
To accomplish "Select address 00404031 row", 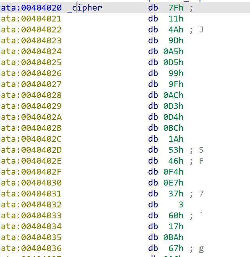I will tap(31, 194).
